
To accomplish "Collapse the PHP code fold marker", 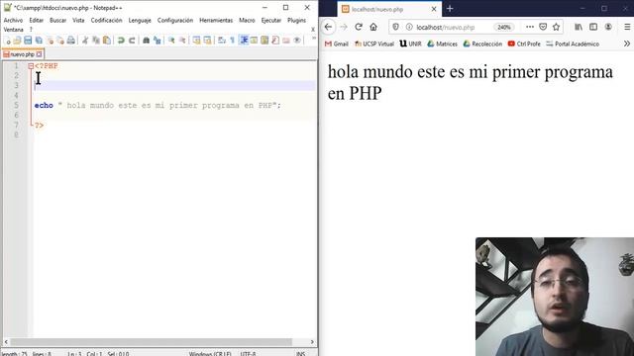I will pos(31,66).
